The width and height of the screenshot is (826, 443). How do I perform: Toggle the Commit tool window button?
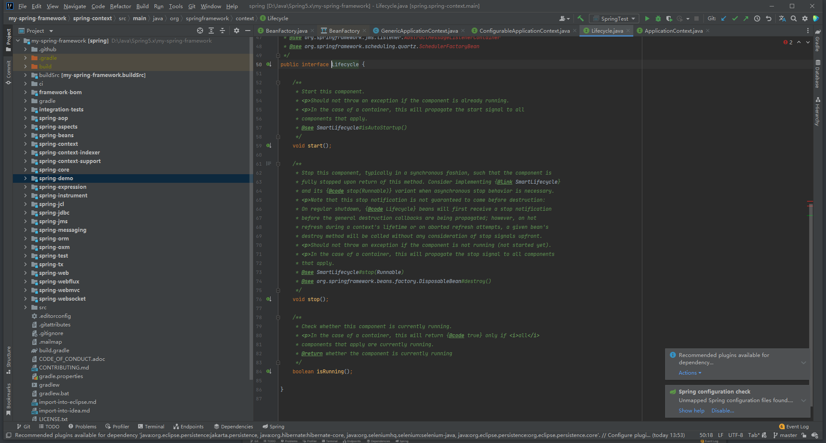point(8,72)
